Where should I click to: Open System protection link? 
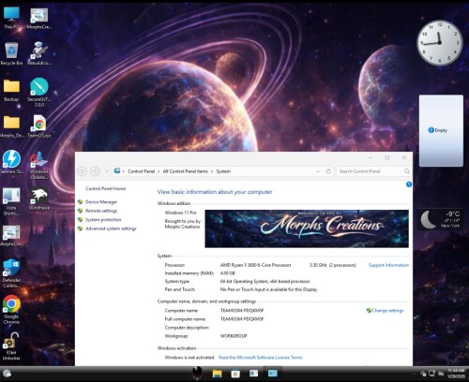[x=103, y=220]
